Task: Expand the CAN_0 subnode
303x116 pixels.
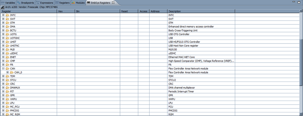Action: tap(7, 72)
